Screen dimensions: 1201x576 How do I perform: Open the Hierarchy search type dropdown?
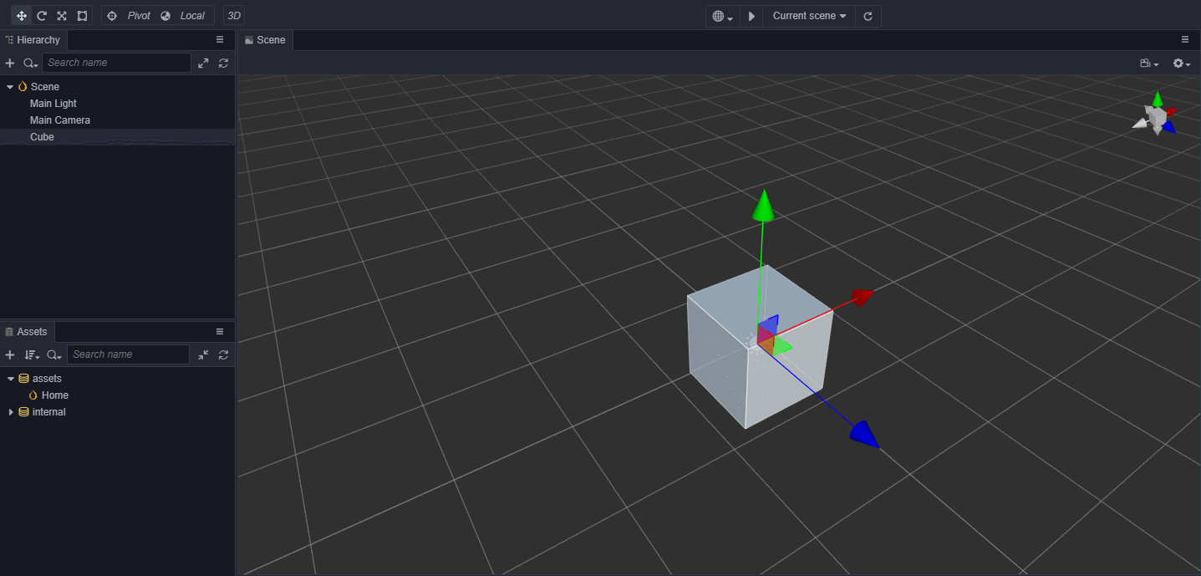pos(31,63)
